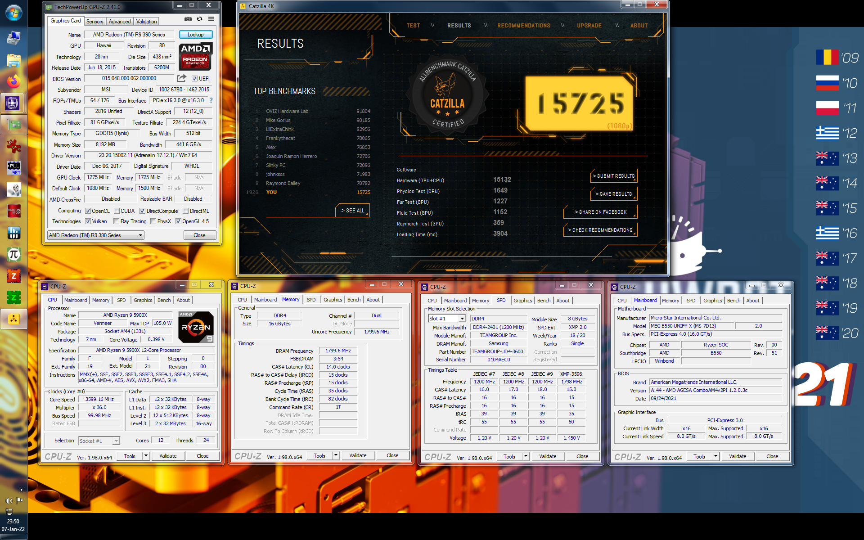Validate from the CPU-Z Mainboard window
This screenshot has width=864, height=540.
(x=738, y=456)
